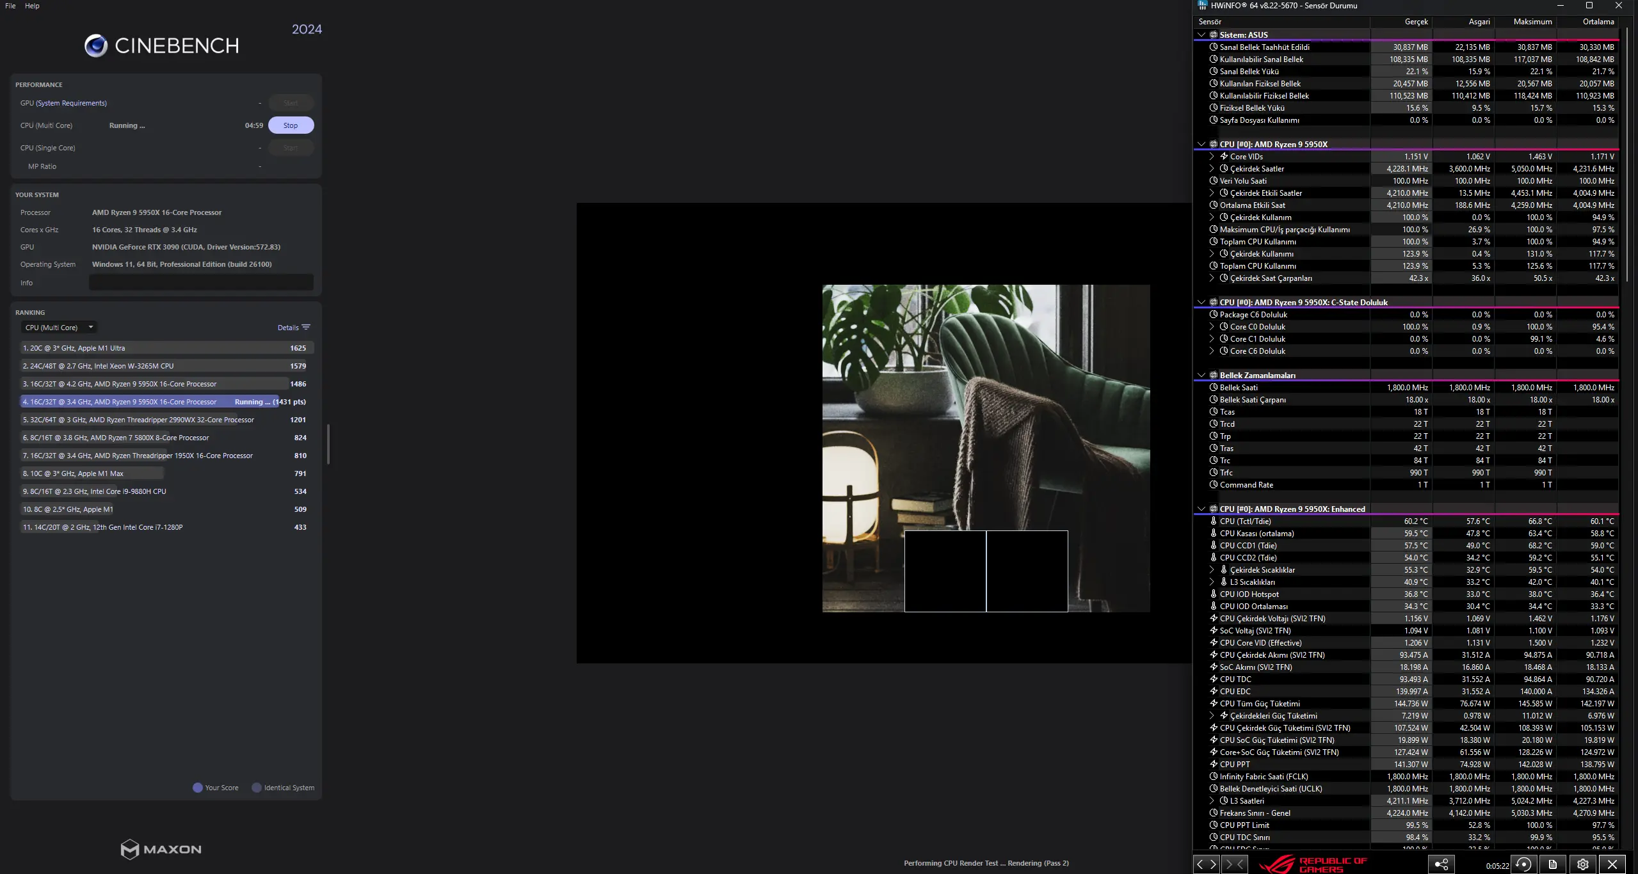Screen dimensions: 1638x874
Task: Expand the Çekirdek Sıcaklıklar row
Action: pyautogui.click(x=1212, y=569)
